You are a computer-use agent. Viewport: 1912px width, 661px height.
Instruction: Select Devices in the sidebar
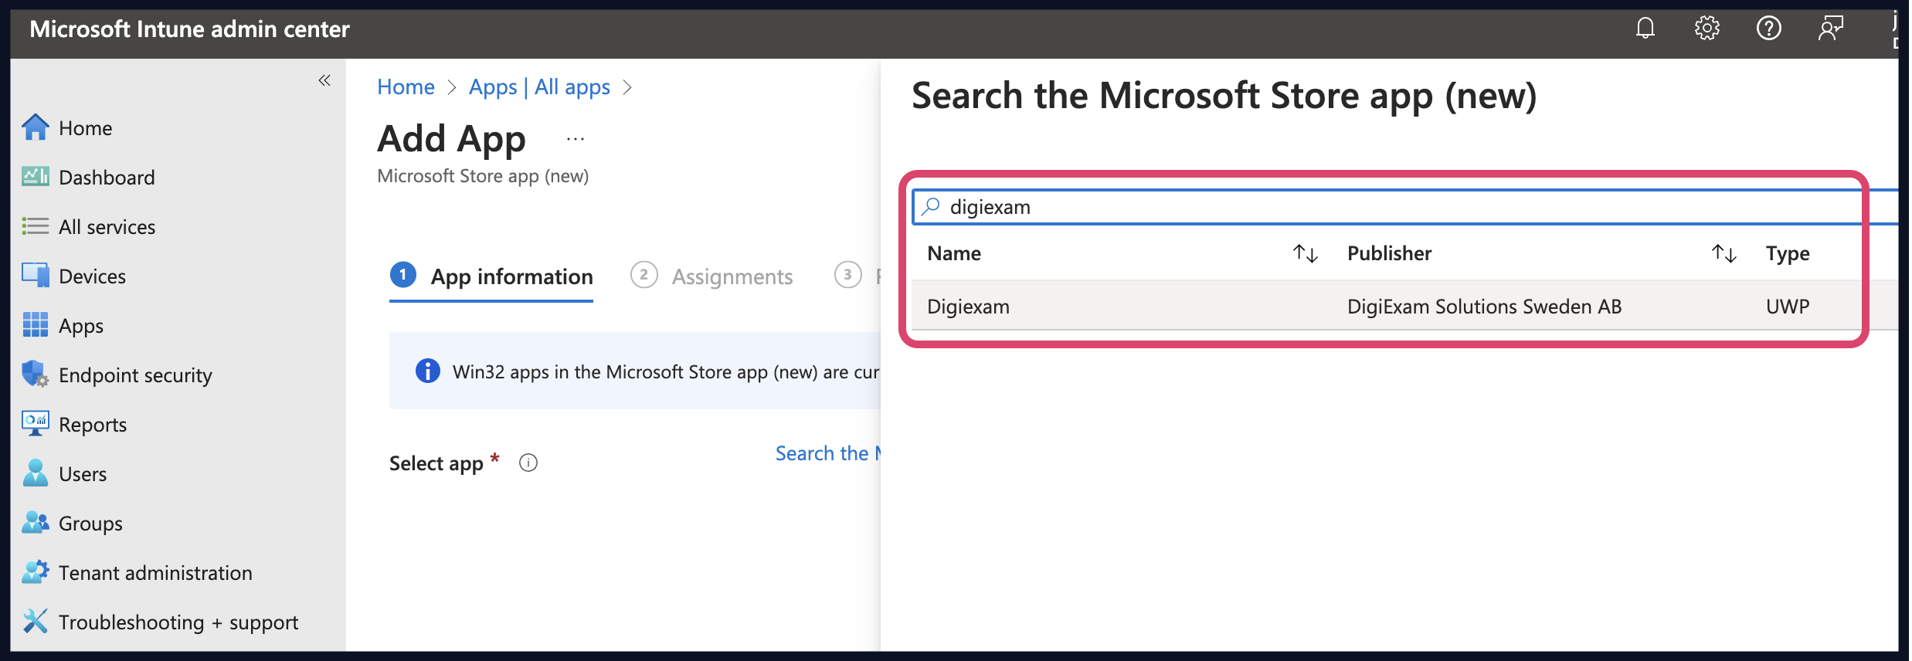click(x=92, y=276)
